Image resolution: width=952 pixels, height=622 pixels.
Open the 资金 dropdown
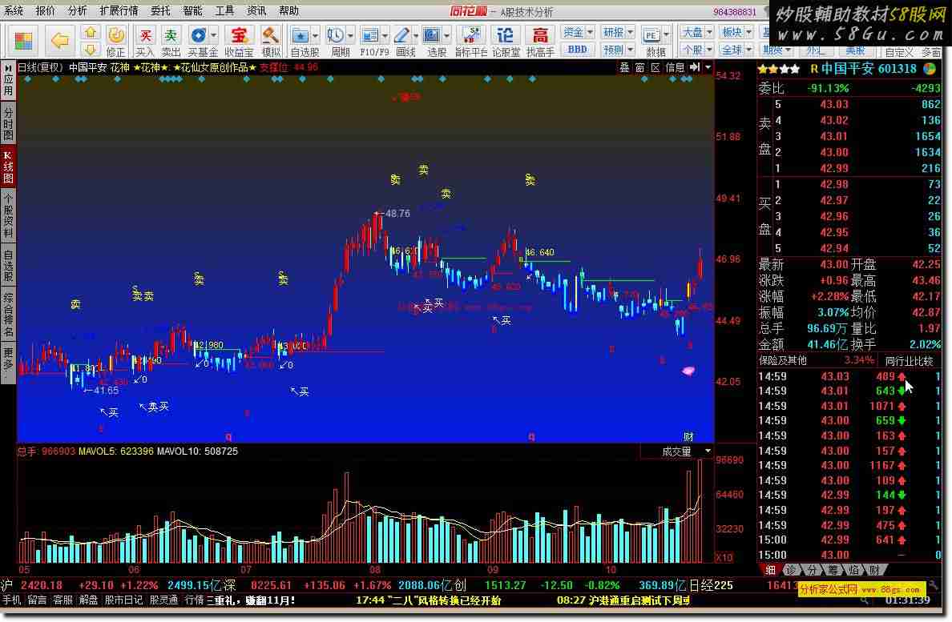578,32
